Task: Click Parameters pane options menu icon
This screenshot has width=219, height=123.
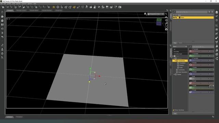Action: click(171, 45)
